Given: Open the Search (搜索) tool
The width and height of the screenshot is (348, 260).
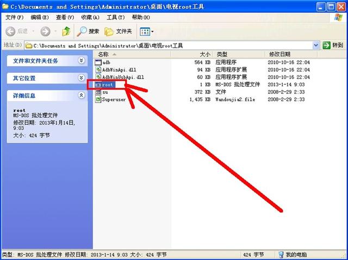Looking at the screenshot, I should click(x=88, y=31).
